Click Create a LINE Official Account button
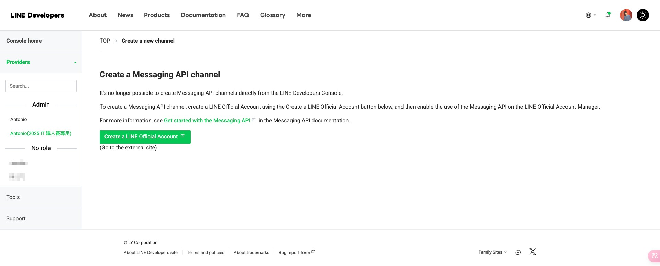This screenshot has width=660, height=266. click(145, 137)
